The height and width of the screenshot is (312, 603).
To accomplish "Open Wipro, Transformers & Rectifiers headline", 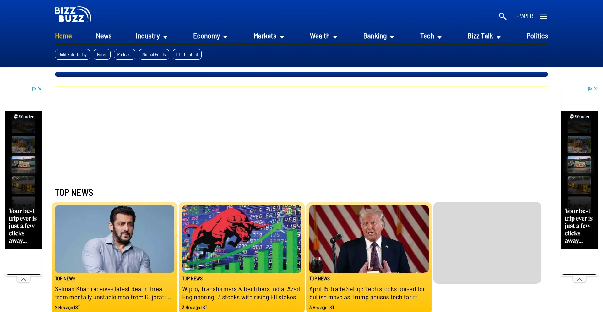I will (x=241, y=293).
